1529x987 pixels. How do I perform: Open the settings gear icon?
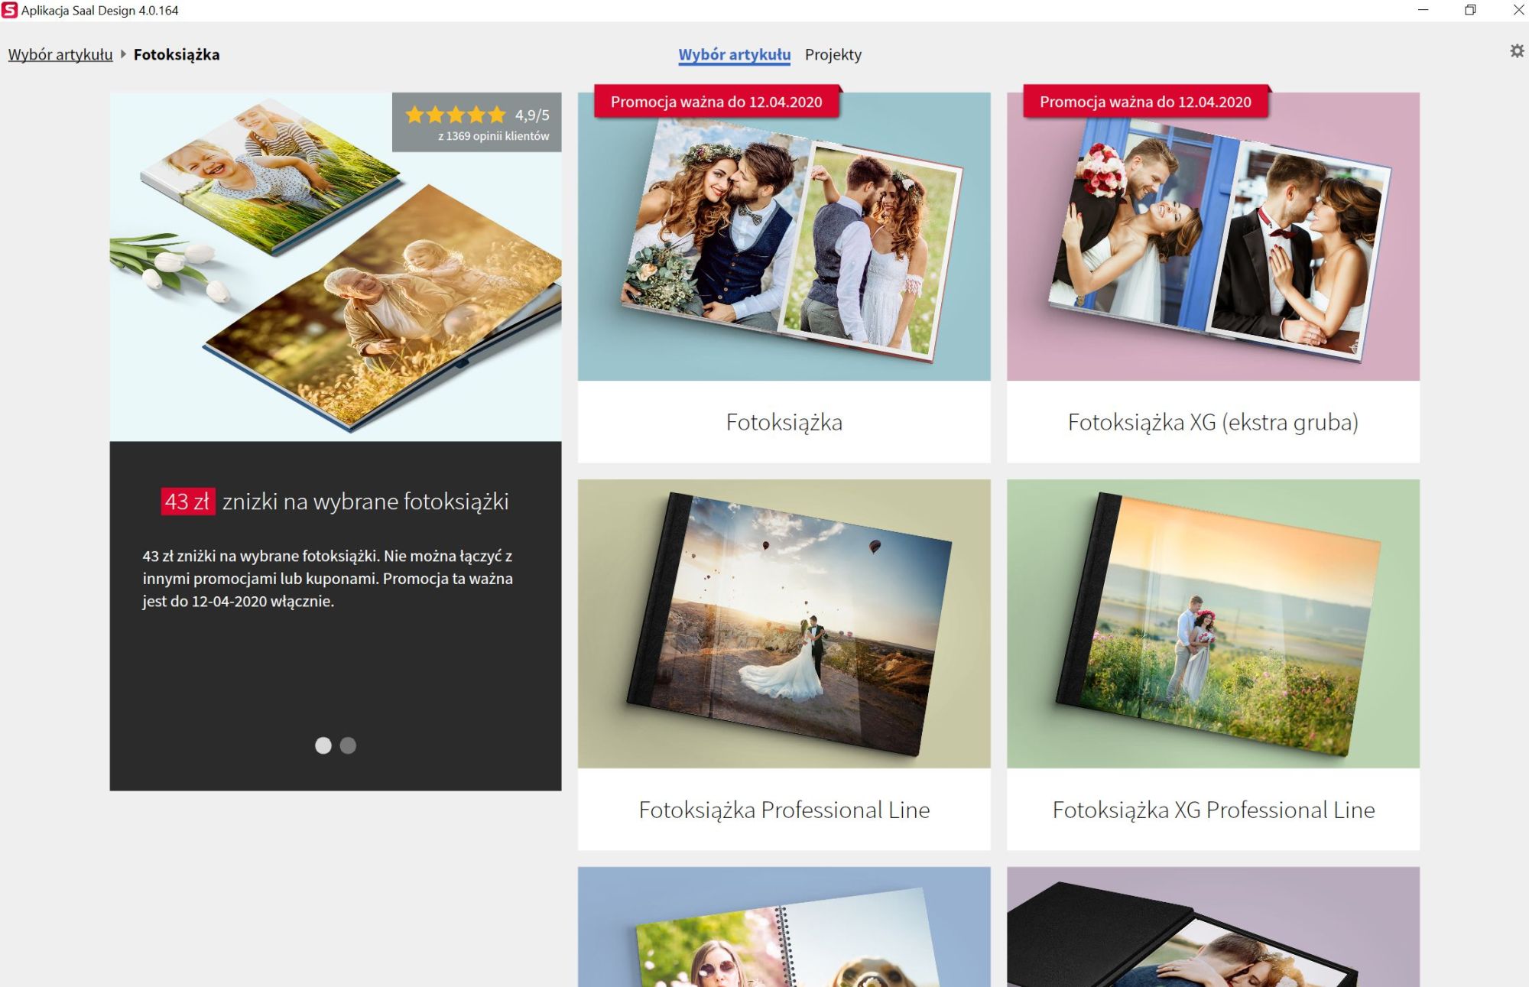[x=1517, y=51]
